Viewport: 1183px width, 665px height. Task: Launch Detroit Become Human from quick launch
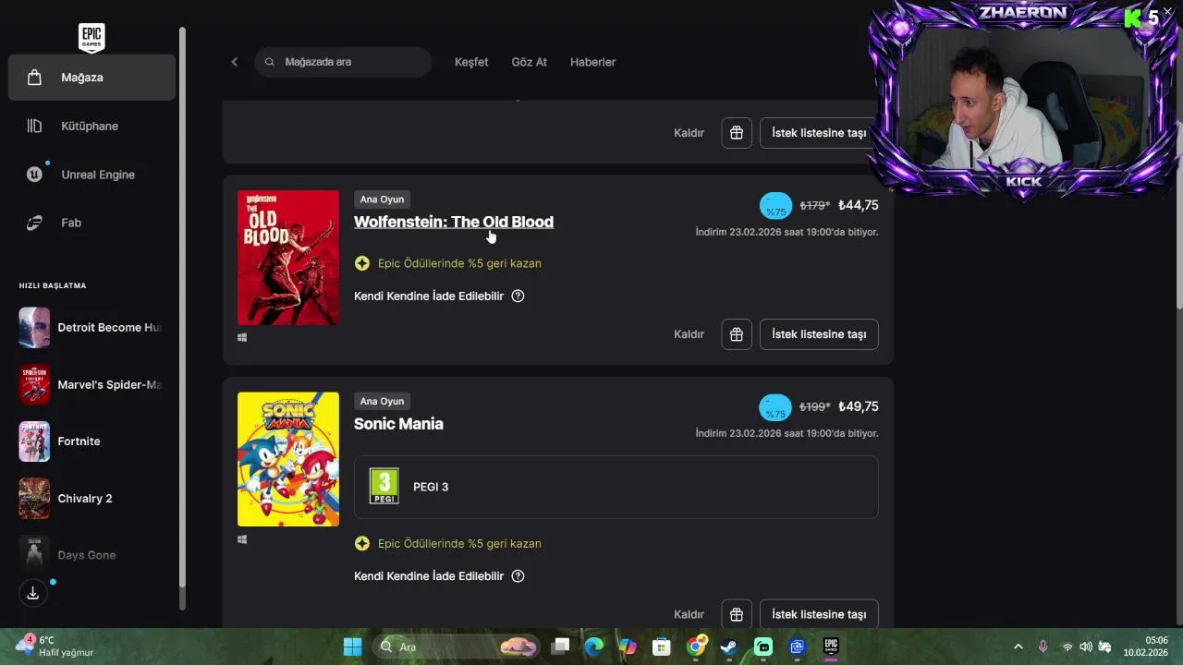[x=91, y=328]
